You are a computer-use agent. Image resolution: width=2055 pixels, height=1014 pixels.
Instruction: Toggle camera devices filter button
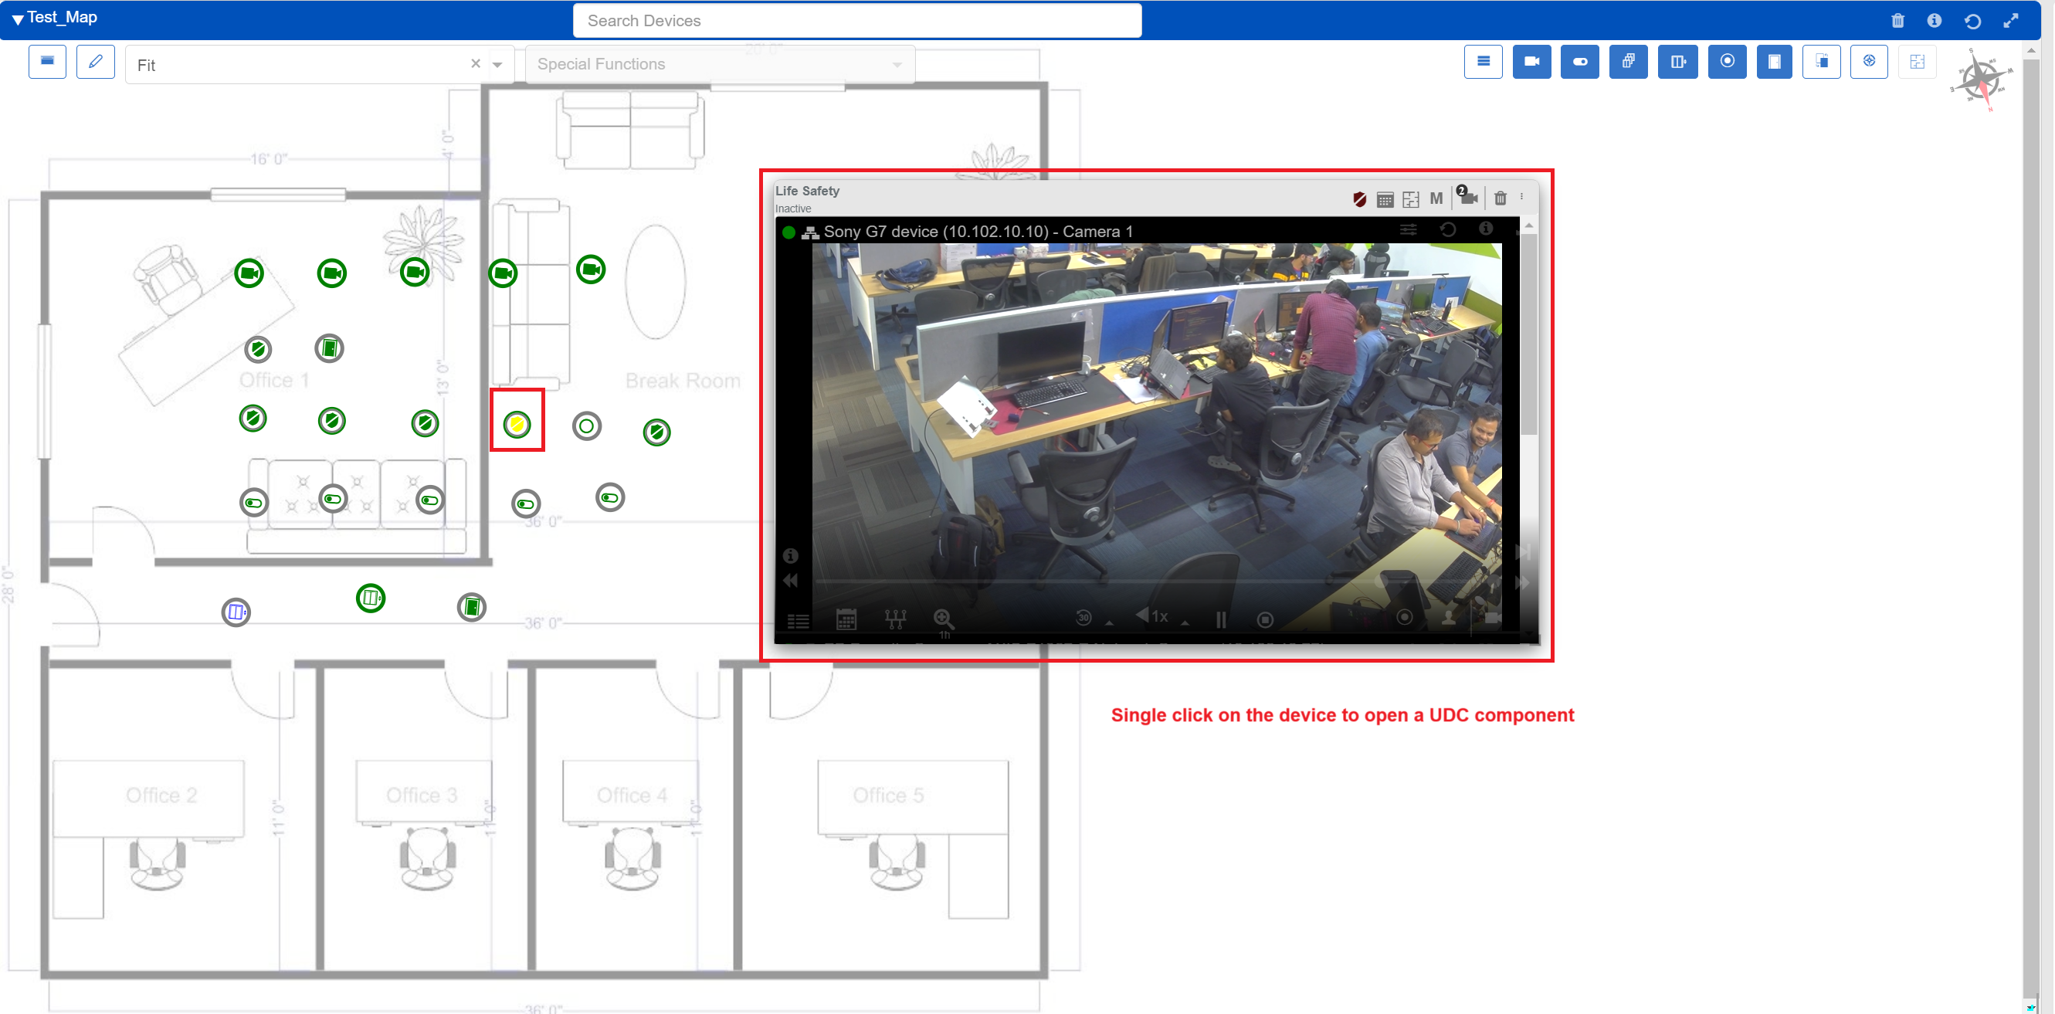point(1531,63)
